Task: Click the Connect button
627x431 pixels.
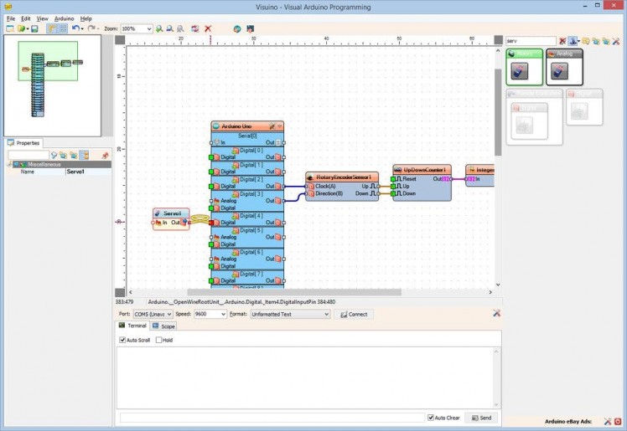Action: pyautogui.click(x=354, y=314)
